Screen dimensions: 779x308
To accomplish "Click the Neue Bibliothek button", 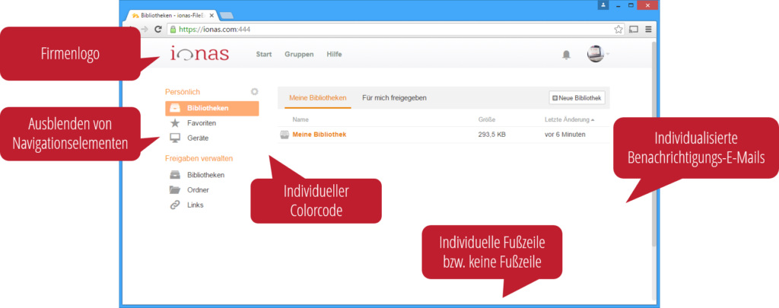I will pyautogui.click(x=577, y=98).
